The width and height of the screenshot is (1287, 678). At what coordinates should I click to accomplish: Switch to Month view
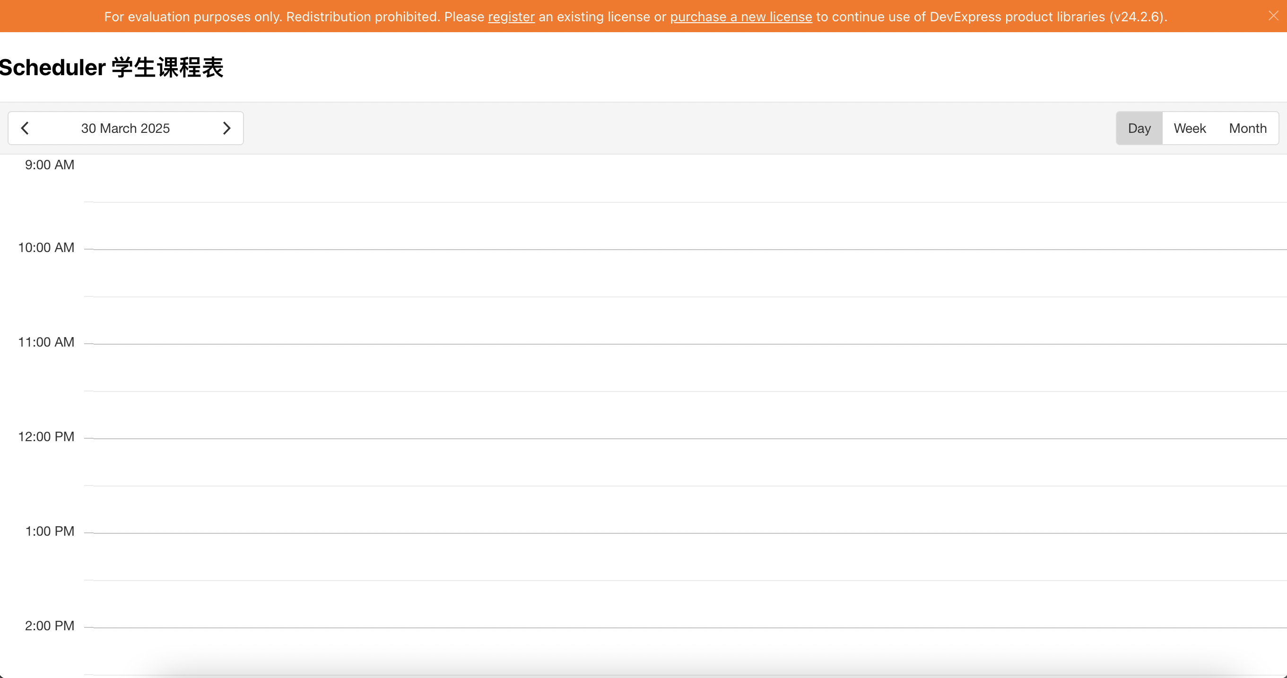(x=1248, y=129)
